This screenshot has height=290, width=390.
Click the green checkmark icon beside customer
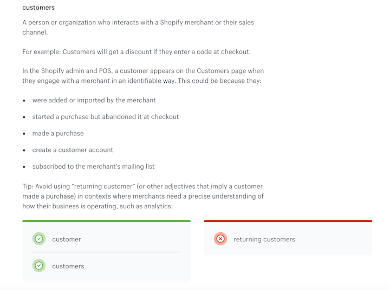[x=39, y=239]
